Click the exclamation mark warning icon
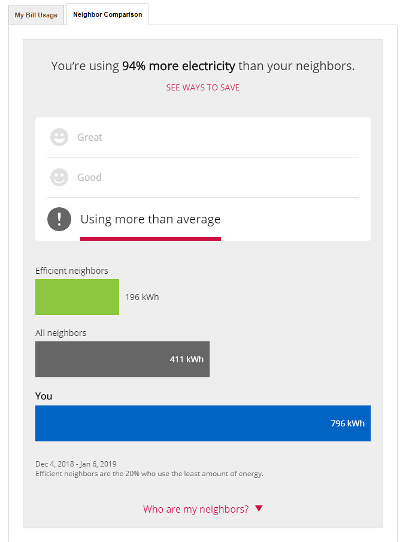 (x=59, y=219)
